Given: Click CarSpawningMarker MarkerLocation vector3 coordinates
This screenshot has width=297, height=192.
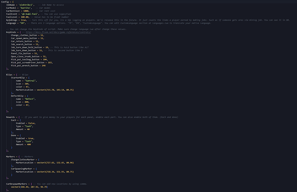Looking at the screenshot, I should [55, 172].
